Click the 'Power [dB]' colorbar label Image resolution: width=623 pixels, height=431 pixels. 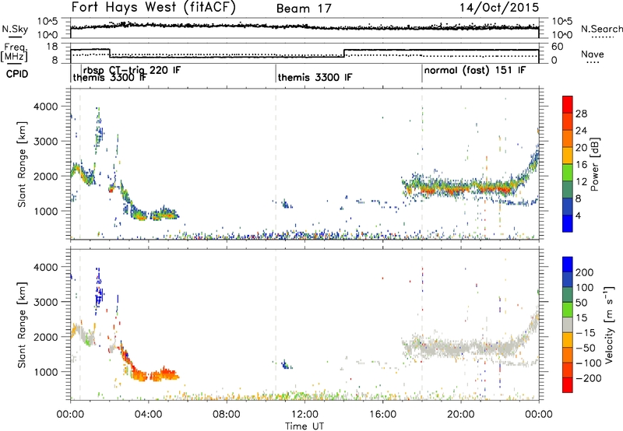tap(594, 164)
